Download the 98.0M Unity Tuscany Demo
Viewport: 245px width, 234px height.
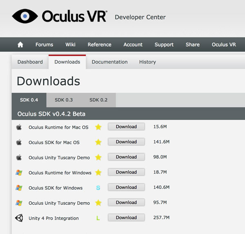(x=126, y=157)
